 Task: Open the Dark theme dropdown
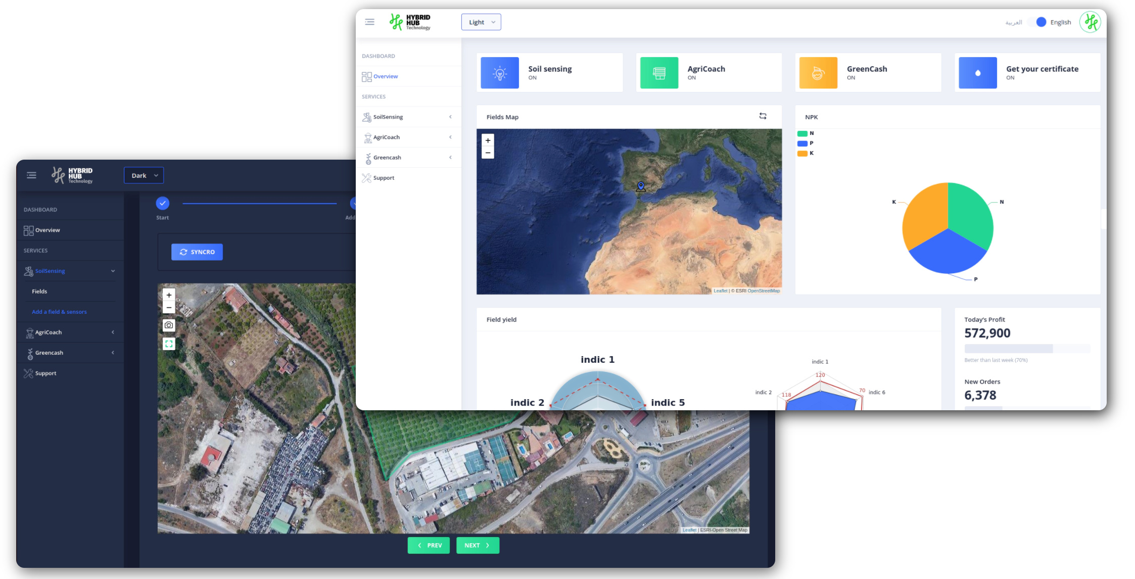pos(144,175)
